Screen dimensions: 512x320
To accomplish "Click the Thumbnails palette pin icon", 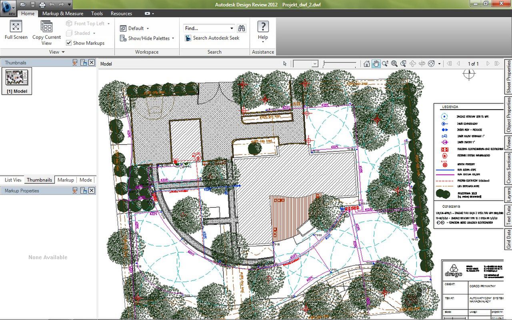I will pos(75,62).
